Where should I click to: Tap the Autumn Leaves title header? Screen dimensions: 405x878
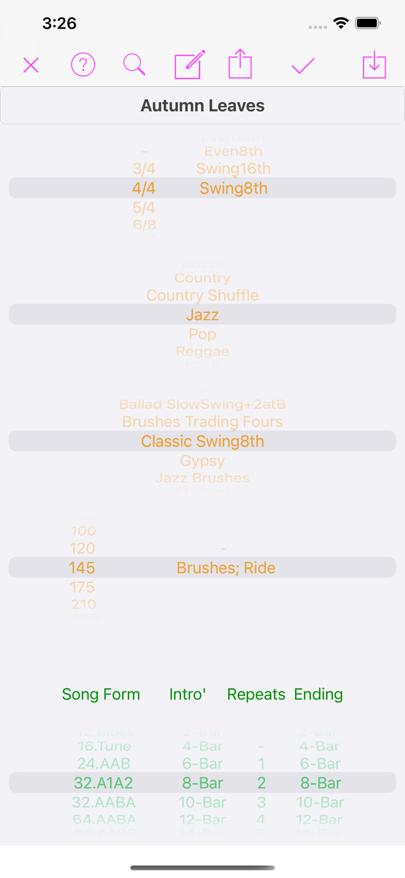[x=202, y=105]
